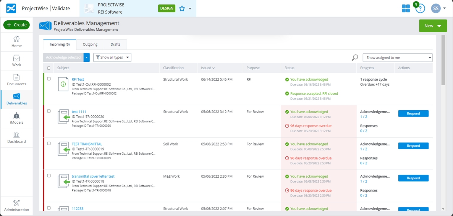Click the acknowledged checkmark icon for RFI Test

287,79
